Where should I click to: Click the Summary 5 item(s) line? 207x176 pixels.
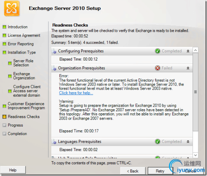pos(85,42)
